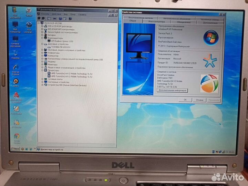Screen dimensions: 248x186
Task: Expand IDE ATA/ATAPI контроллеры node
Action: pos(42,29)
